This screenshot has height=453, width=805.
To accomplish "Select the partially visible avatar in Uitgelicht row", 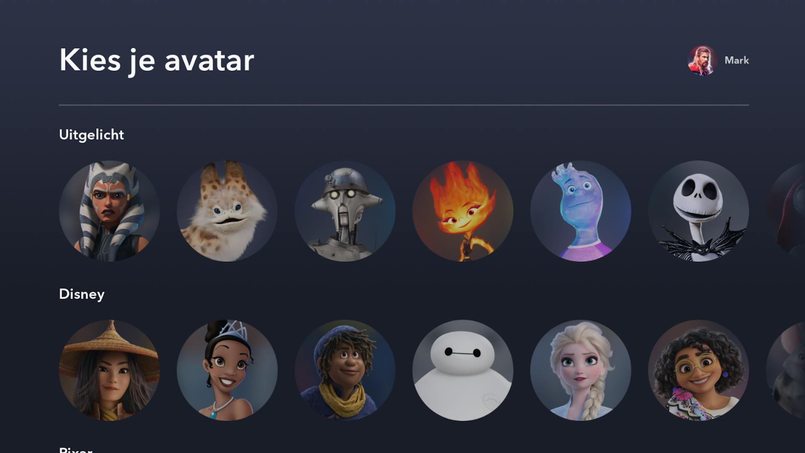I will 786,211.
